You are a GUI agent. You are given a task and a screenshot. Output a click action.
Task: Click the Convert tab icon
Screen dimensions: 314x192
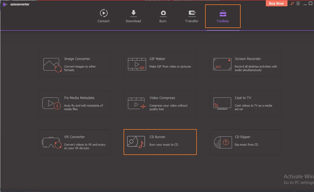(103, 13)
